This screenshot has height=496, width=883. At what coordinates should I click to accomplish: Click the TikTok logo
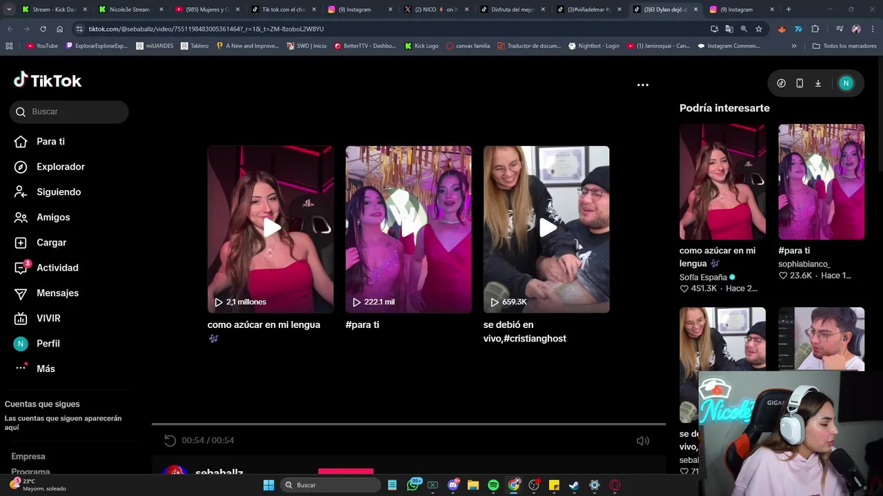[48, 81]
